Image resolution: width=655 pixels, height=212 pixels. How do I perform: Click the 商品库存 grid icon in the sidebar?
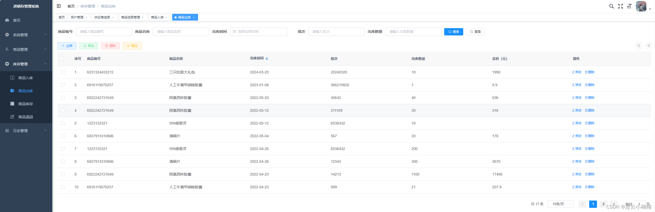click(12, 104)
